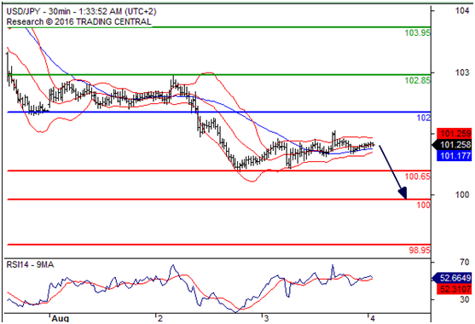Image resolution: width=475 pixels, height=324 pixels.
Task: Click the day 3 marker on time axis
Action: (x=266, y=319)
